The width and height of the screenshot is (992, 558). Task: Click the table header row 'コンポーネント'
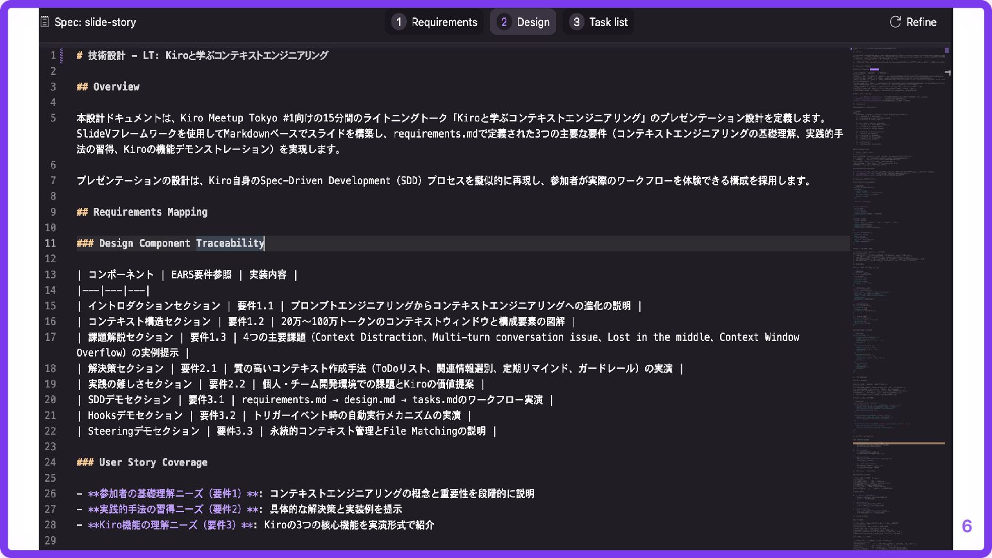click(187, 274)
